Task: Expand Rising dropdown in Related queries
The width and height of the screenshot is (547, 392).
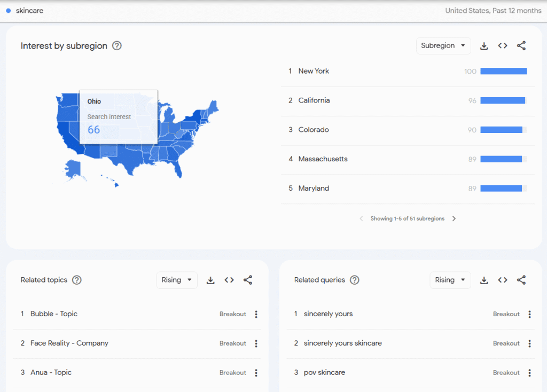Action: pyautogui.click(x=450, y=280)
